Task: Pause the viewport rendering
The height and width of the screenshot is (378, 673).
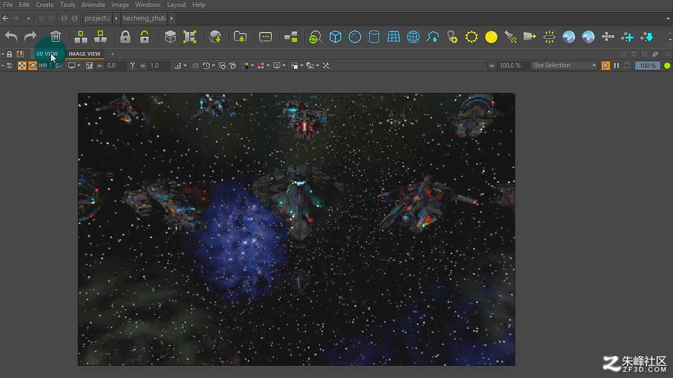Action: pos(616,66)
